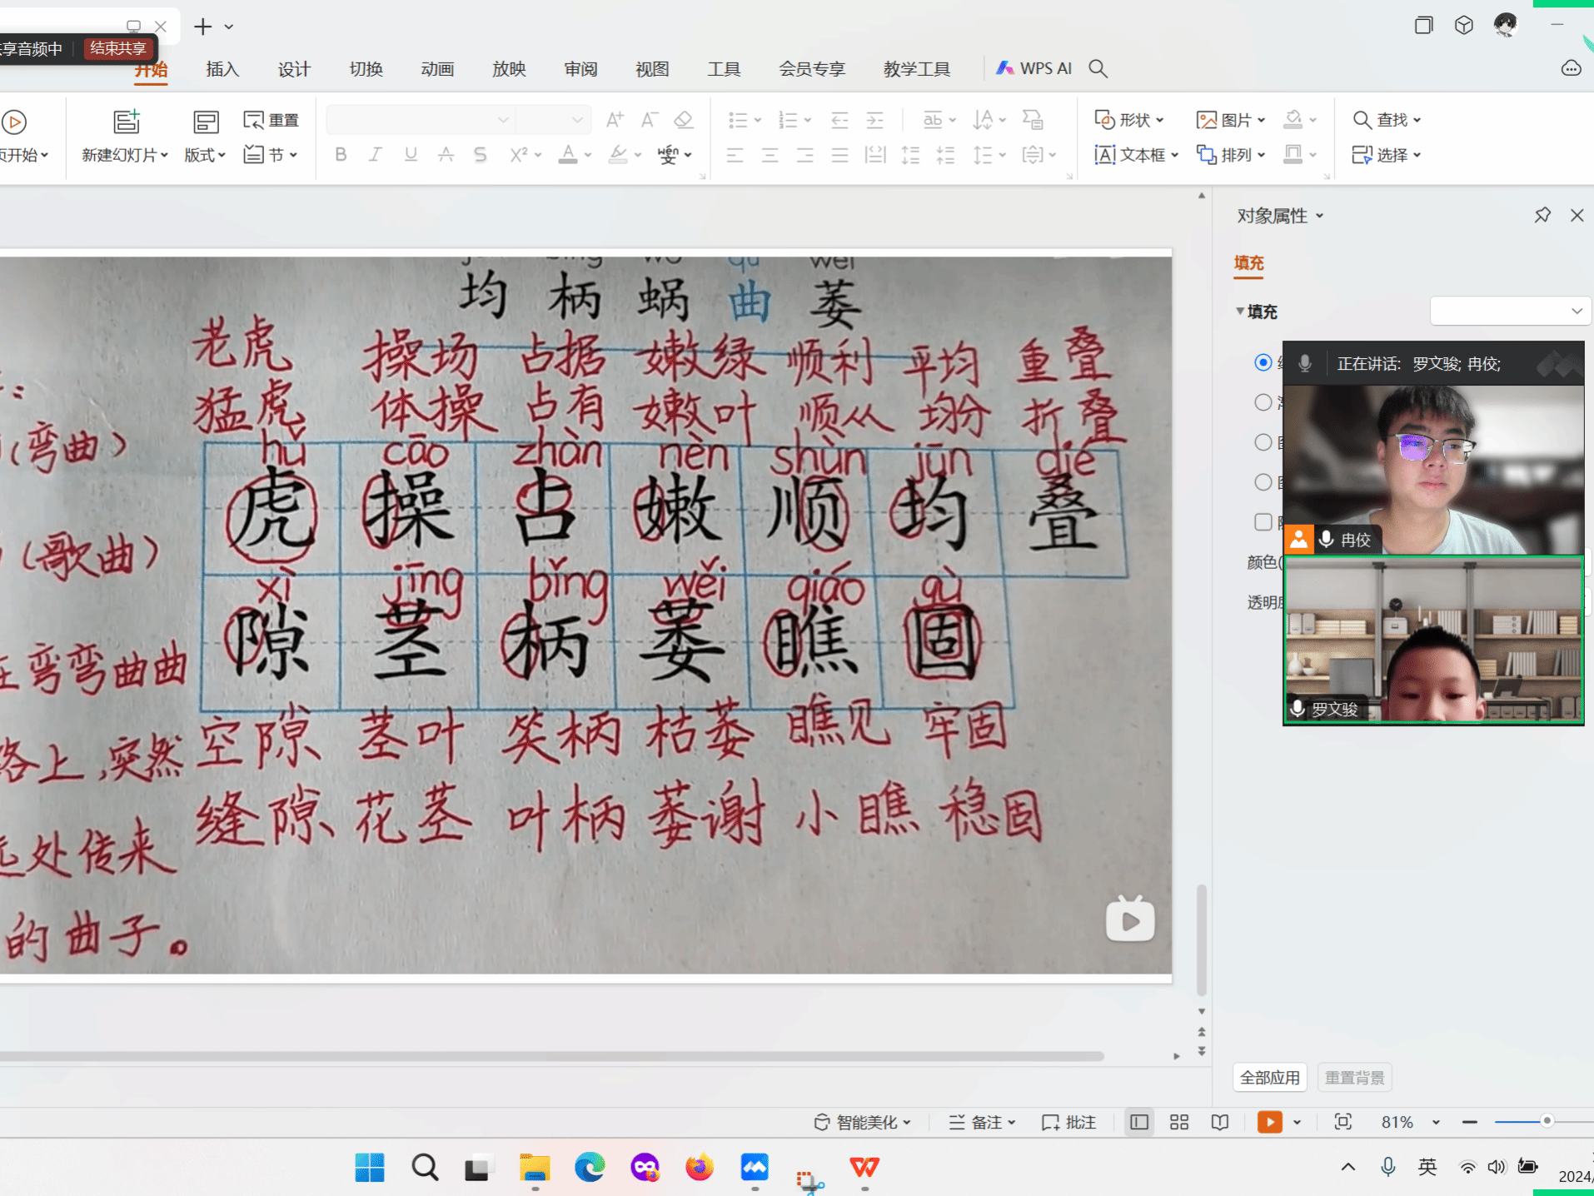The height and width of the screenshot is (1196, 1594).
Task: Select the second fill radio option
Action: point(1263,402)
